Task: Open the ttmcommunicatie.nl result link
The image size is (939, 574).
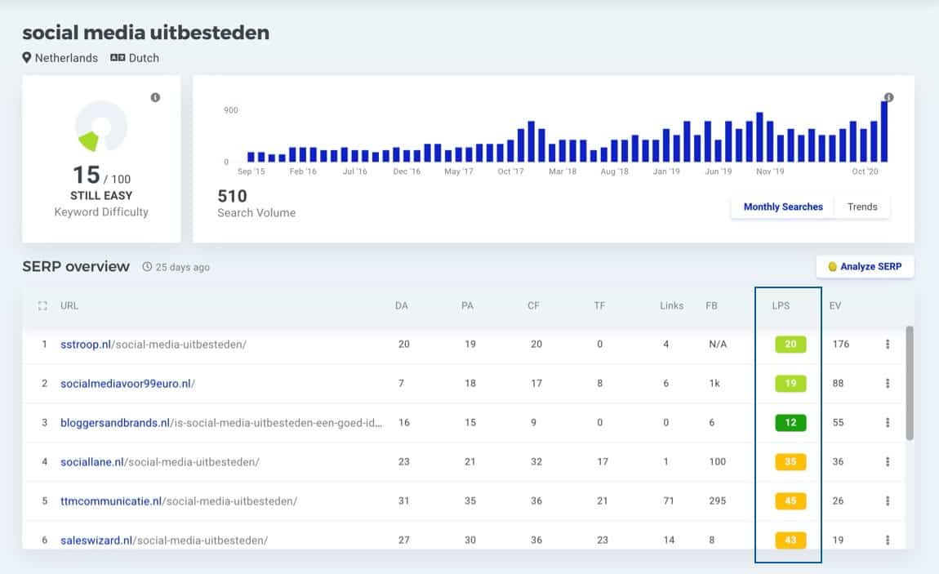Action: (x=179, y=501)
